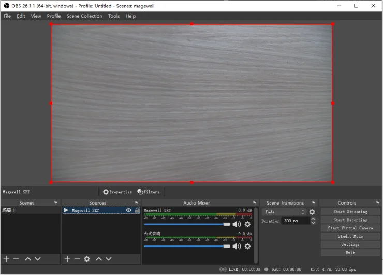Remove selected scene with minus icon

[16, 259]
